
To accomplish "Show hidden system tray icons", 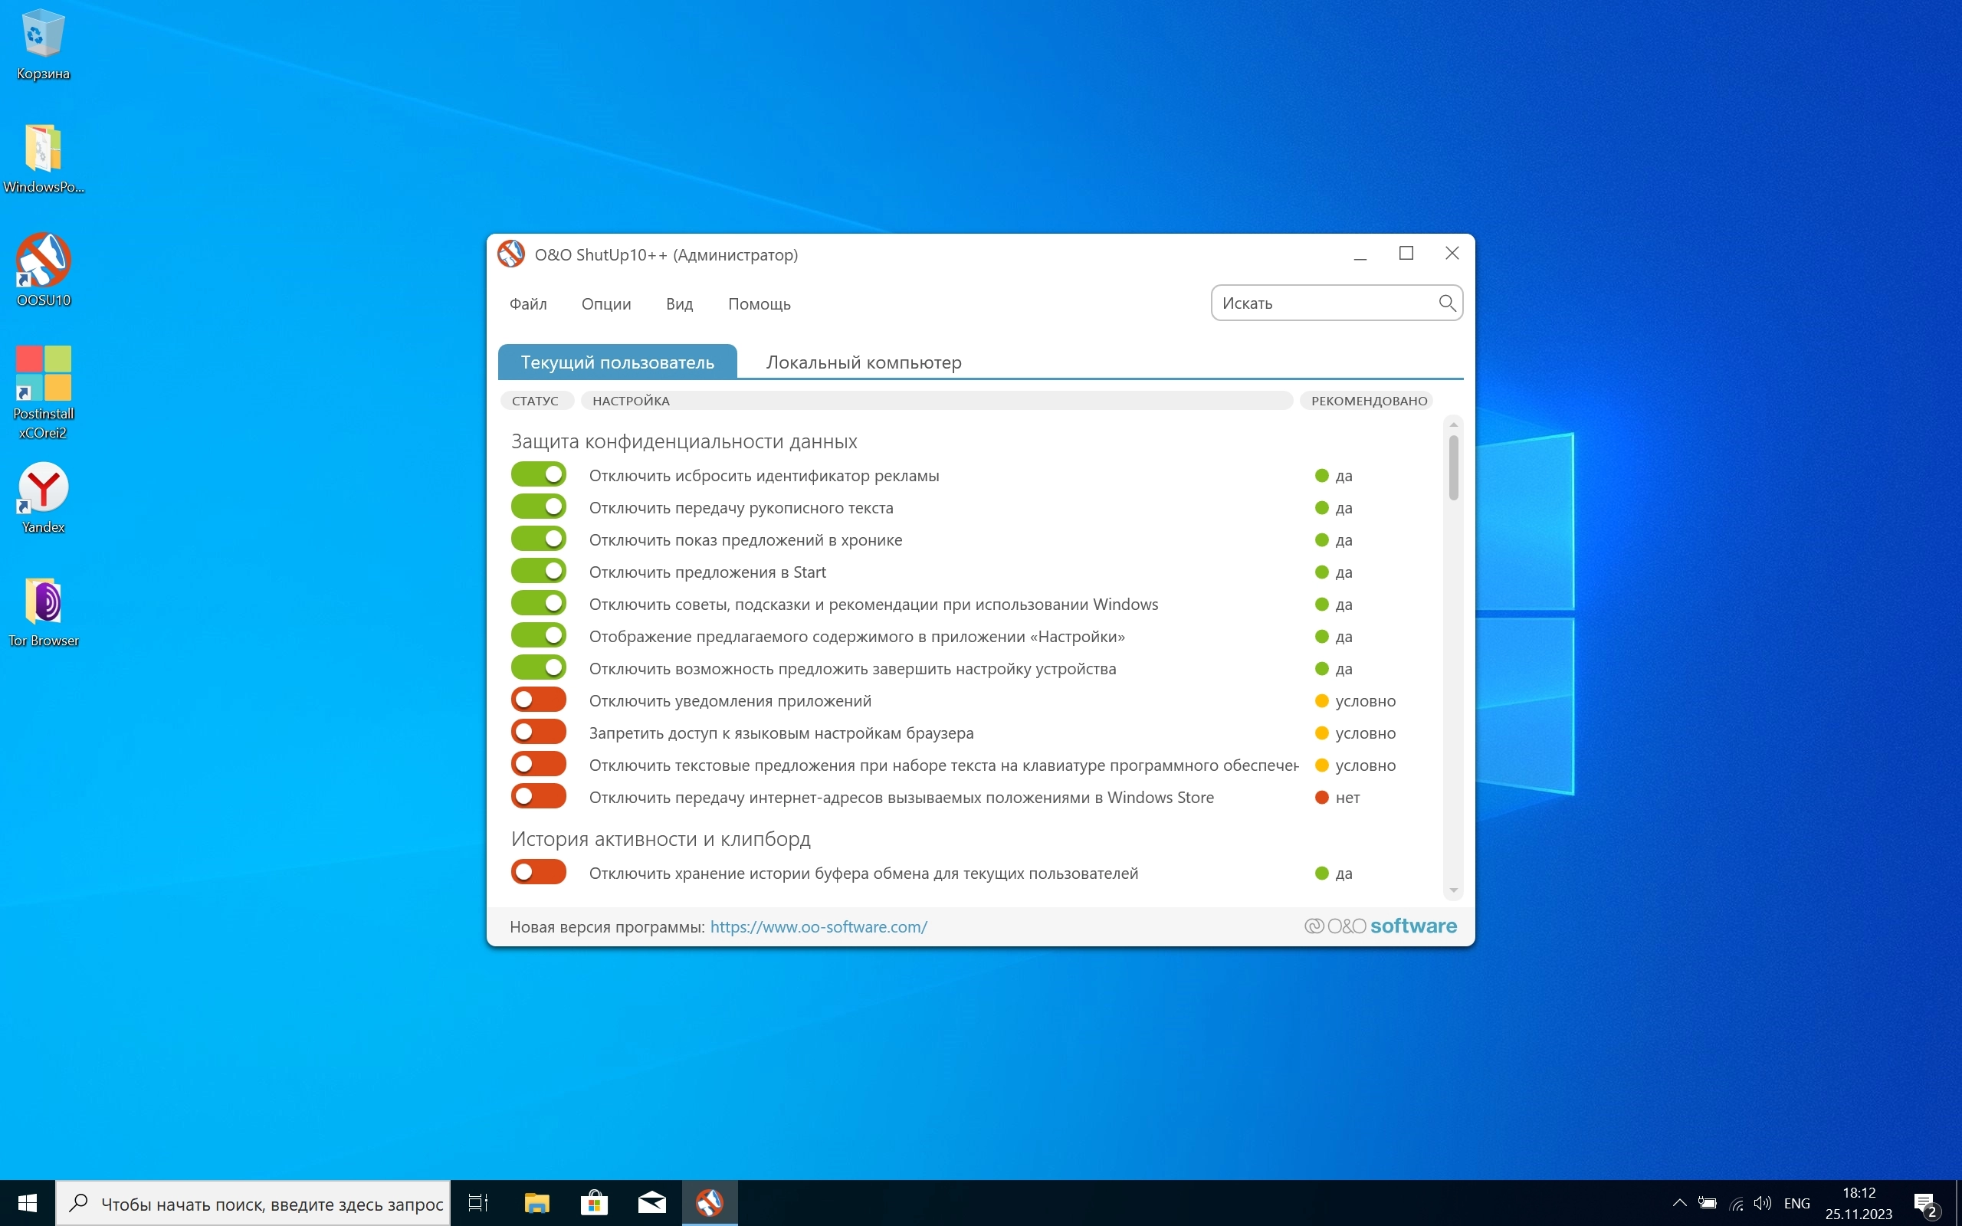I will (x=1679, y=1203).
